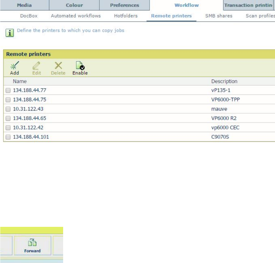Click the Forward jobs icon button
Screen dimensions: 275x263
[x=32, y=245]
